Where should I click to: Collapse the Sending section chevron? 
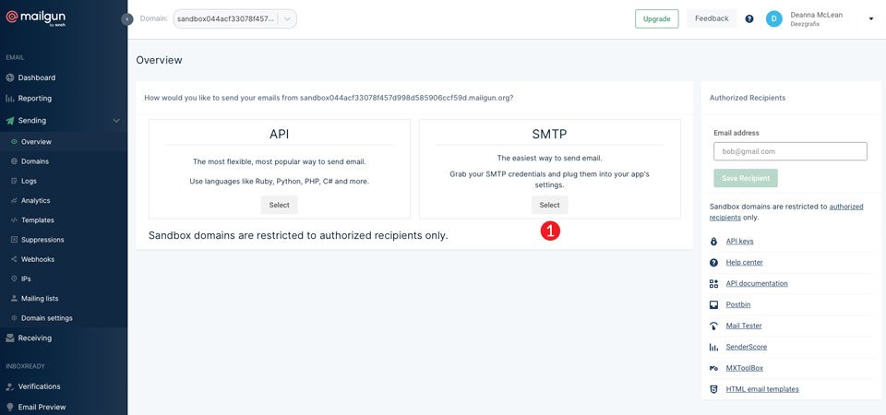click(116, 121)
